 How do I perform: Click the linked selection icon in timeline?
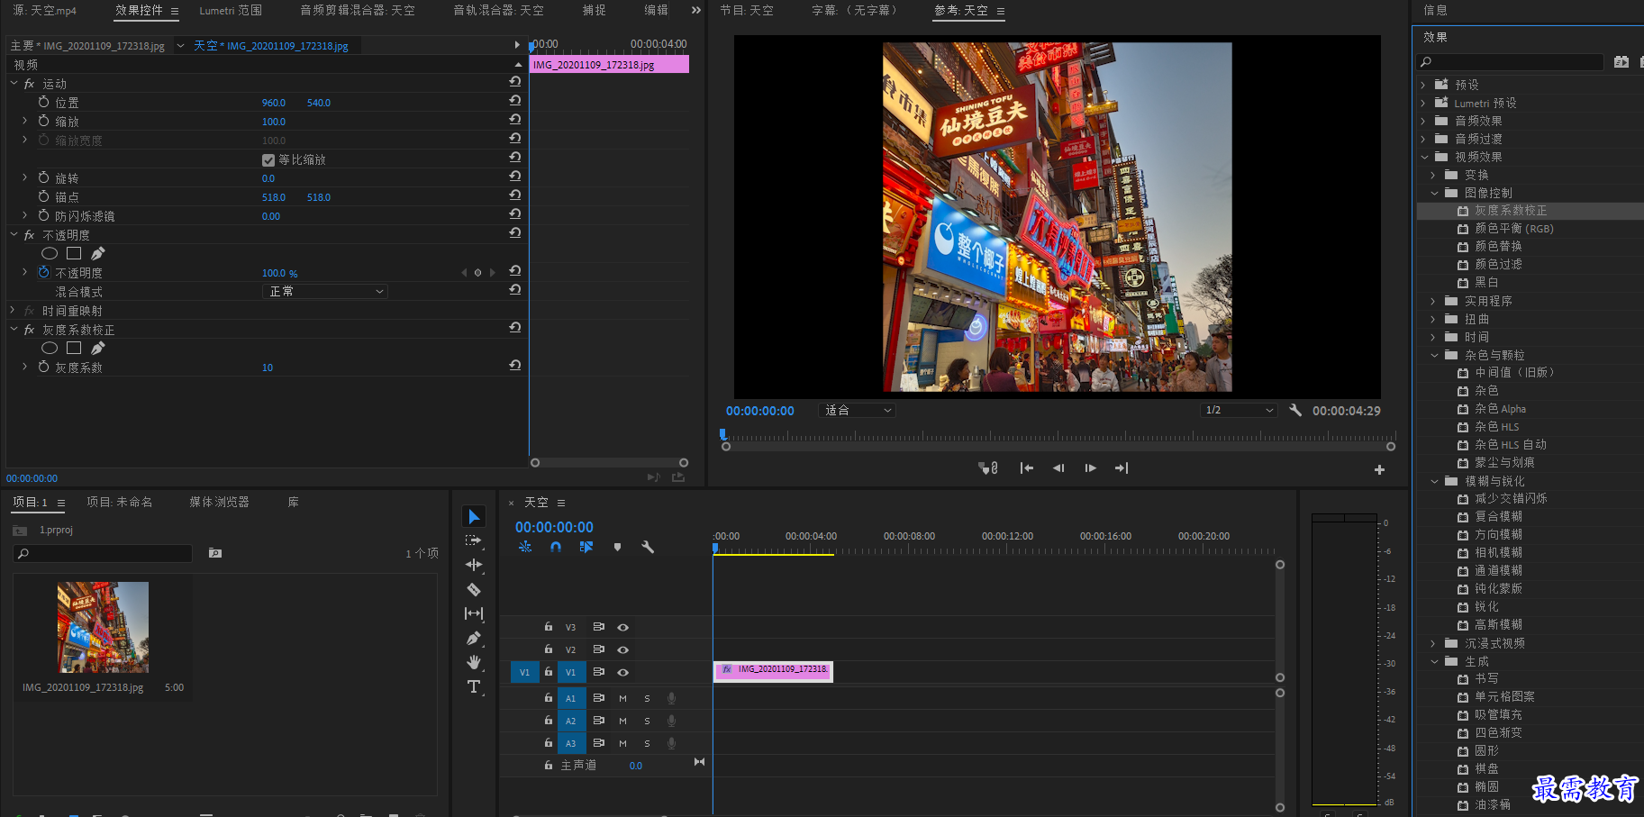point(586,547)
